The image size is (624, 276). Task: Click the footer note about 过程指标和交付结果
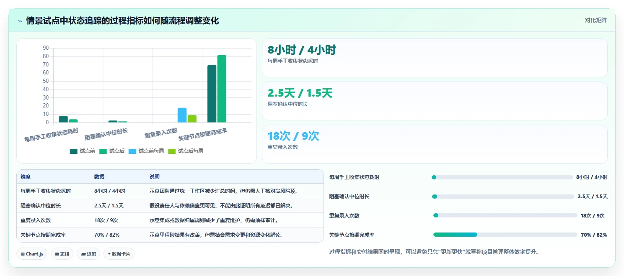coord(434,252)
